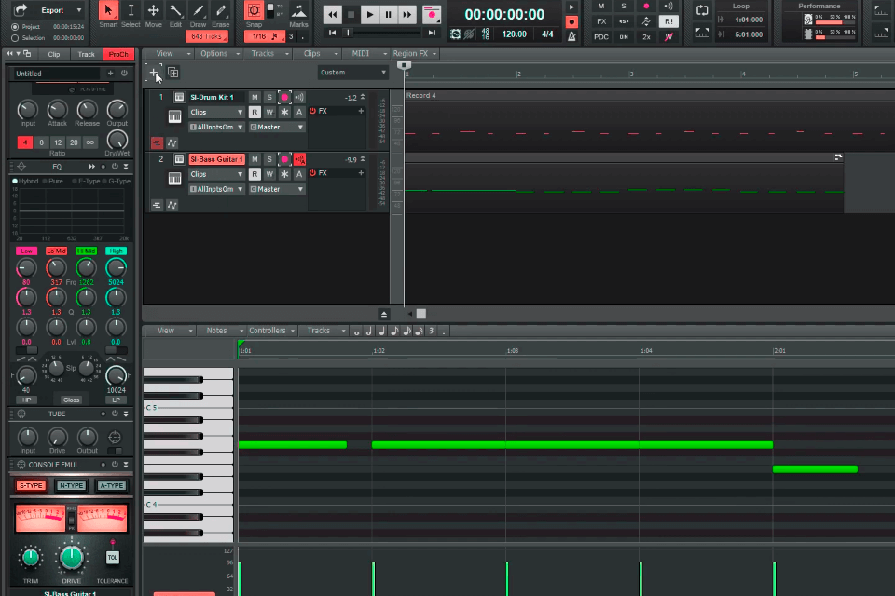Click the transport Record button

(x=432, y=14)
